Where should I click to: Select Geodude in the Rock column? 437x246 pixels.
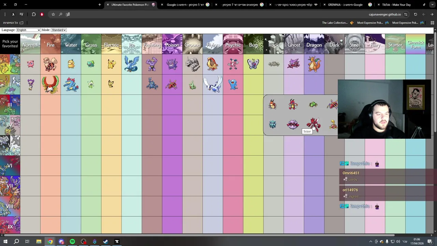click(x=274, y=64)
